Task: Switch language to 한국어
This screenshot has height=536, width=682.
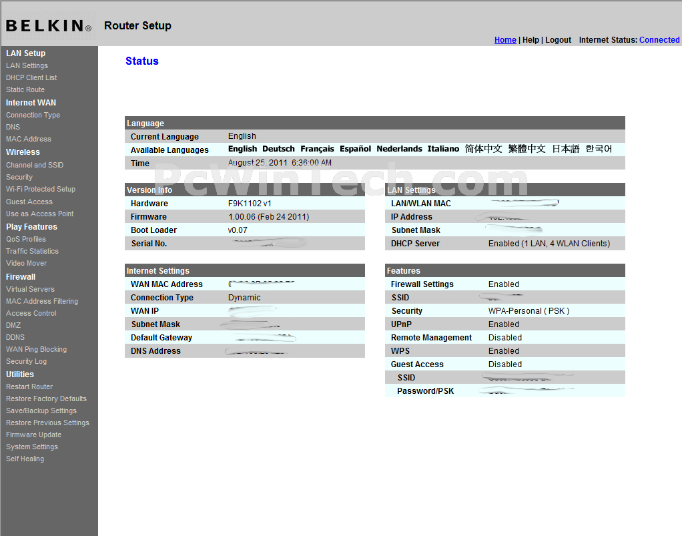Action: point(599,150)
